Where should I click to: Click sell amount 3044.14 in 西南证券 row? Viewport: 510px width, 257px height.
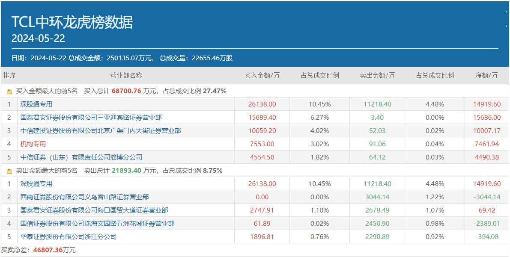[377, 197]
